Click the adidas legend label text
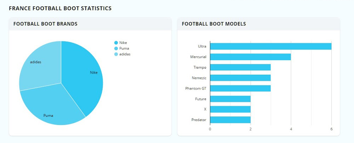Screen dimensions: 354x143 (125, 54)
